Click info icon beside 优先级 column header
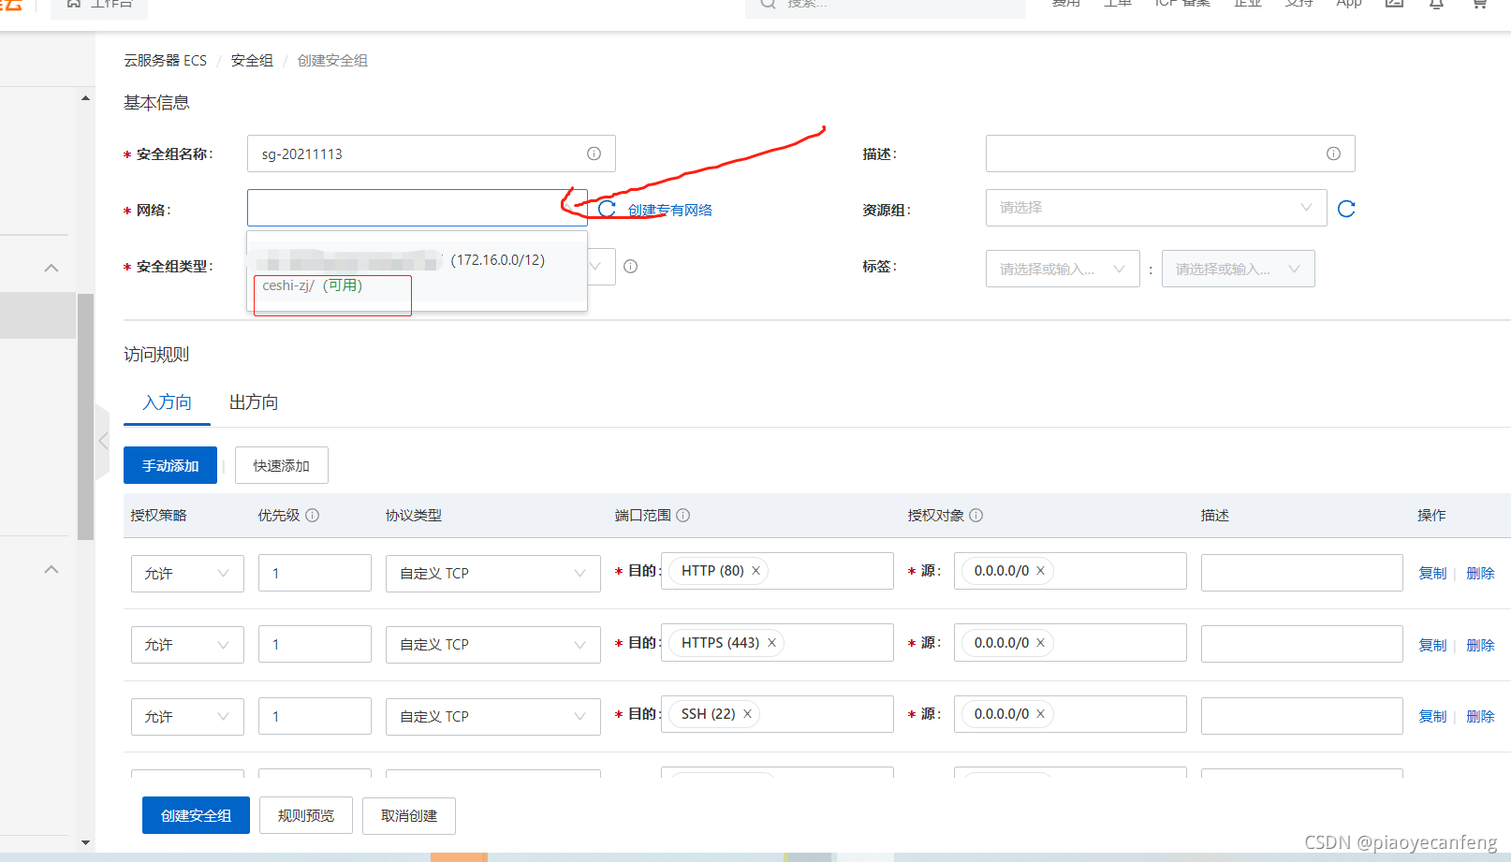The image size is (1511, 862). (313, 515)
